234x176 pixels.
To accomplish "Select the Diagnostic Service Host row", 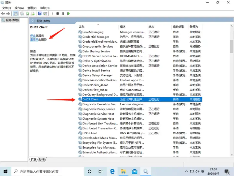I will [x=140, y=114].
